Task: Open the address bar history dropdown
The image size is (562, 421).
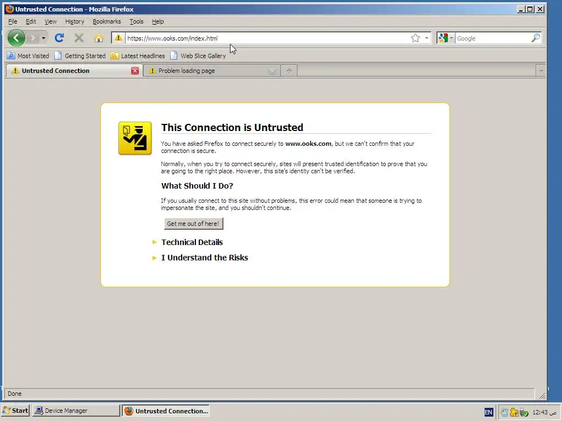Action: 426,38
